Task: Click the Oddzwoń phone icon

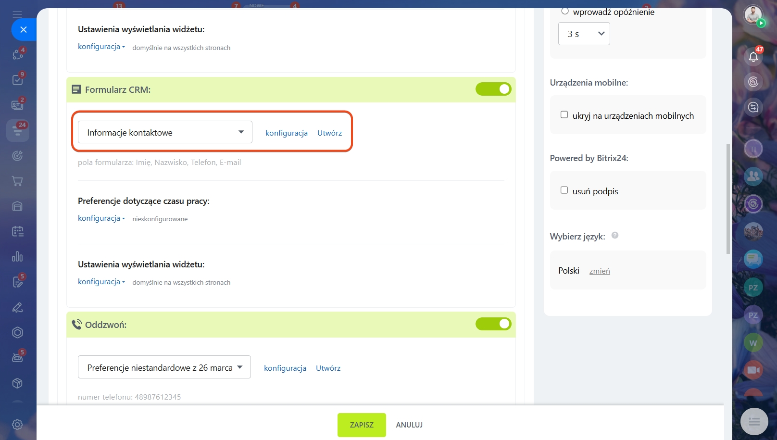Action: tap(76, 324)
